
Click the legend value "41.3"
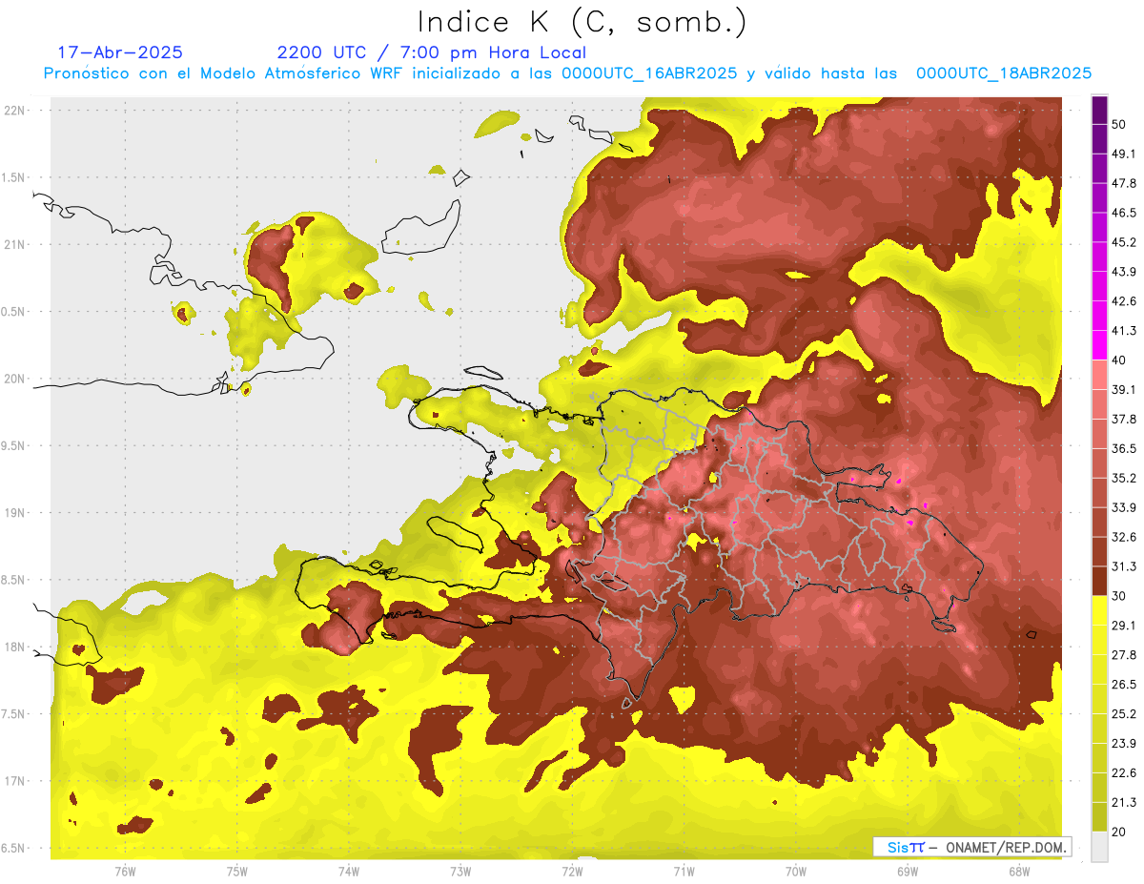(1124, 331)
